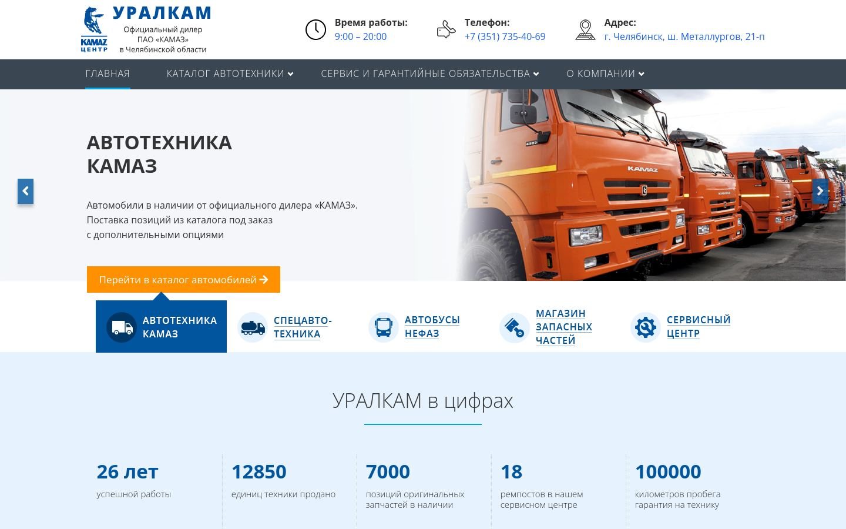The width and height of the screenshot is (846, 529).
Task: Click the Адрес label
Action: 620,22
